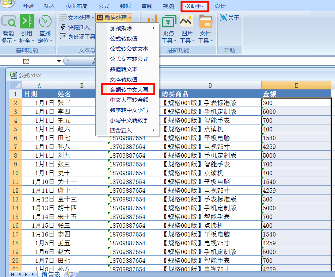Click the 引用补全 green icon
The height and width of the screenshot is (277, 335).
(27, 21)
